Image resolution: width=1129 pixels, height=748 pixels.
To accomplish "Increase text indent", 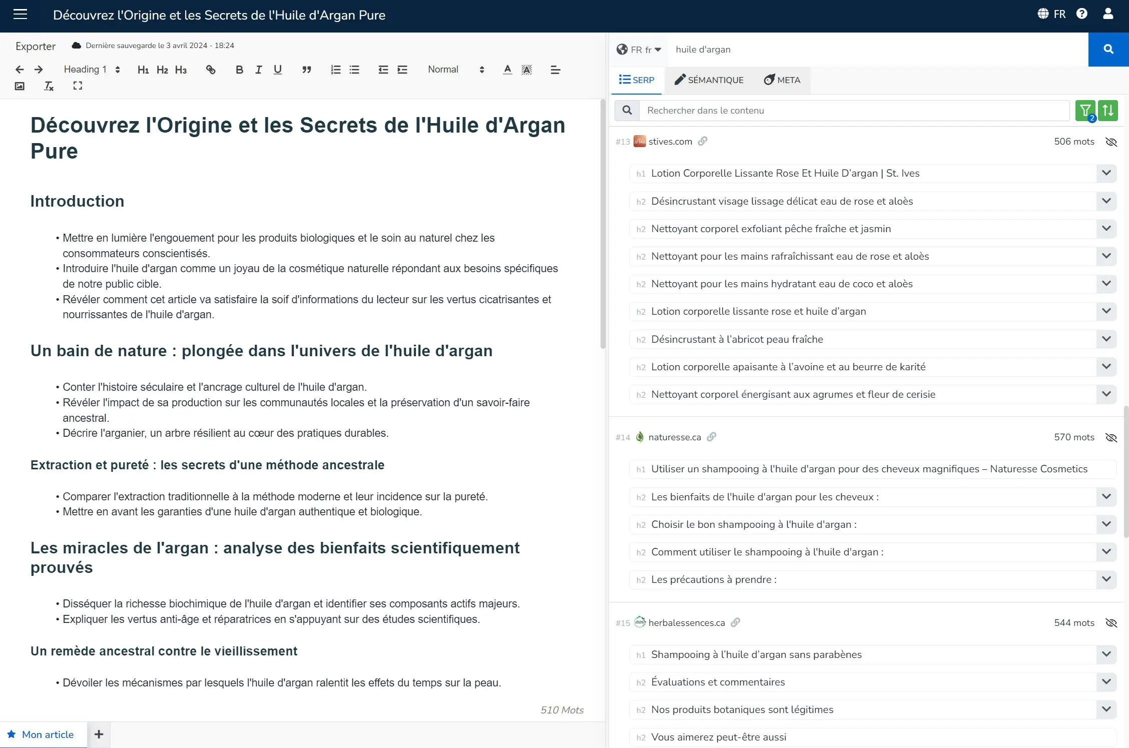I will tap(402, 70).
